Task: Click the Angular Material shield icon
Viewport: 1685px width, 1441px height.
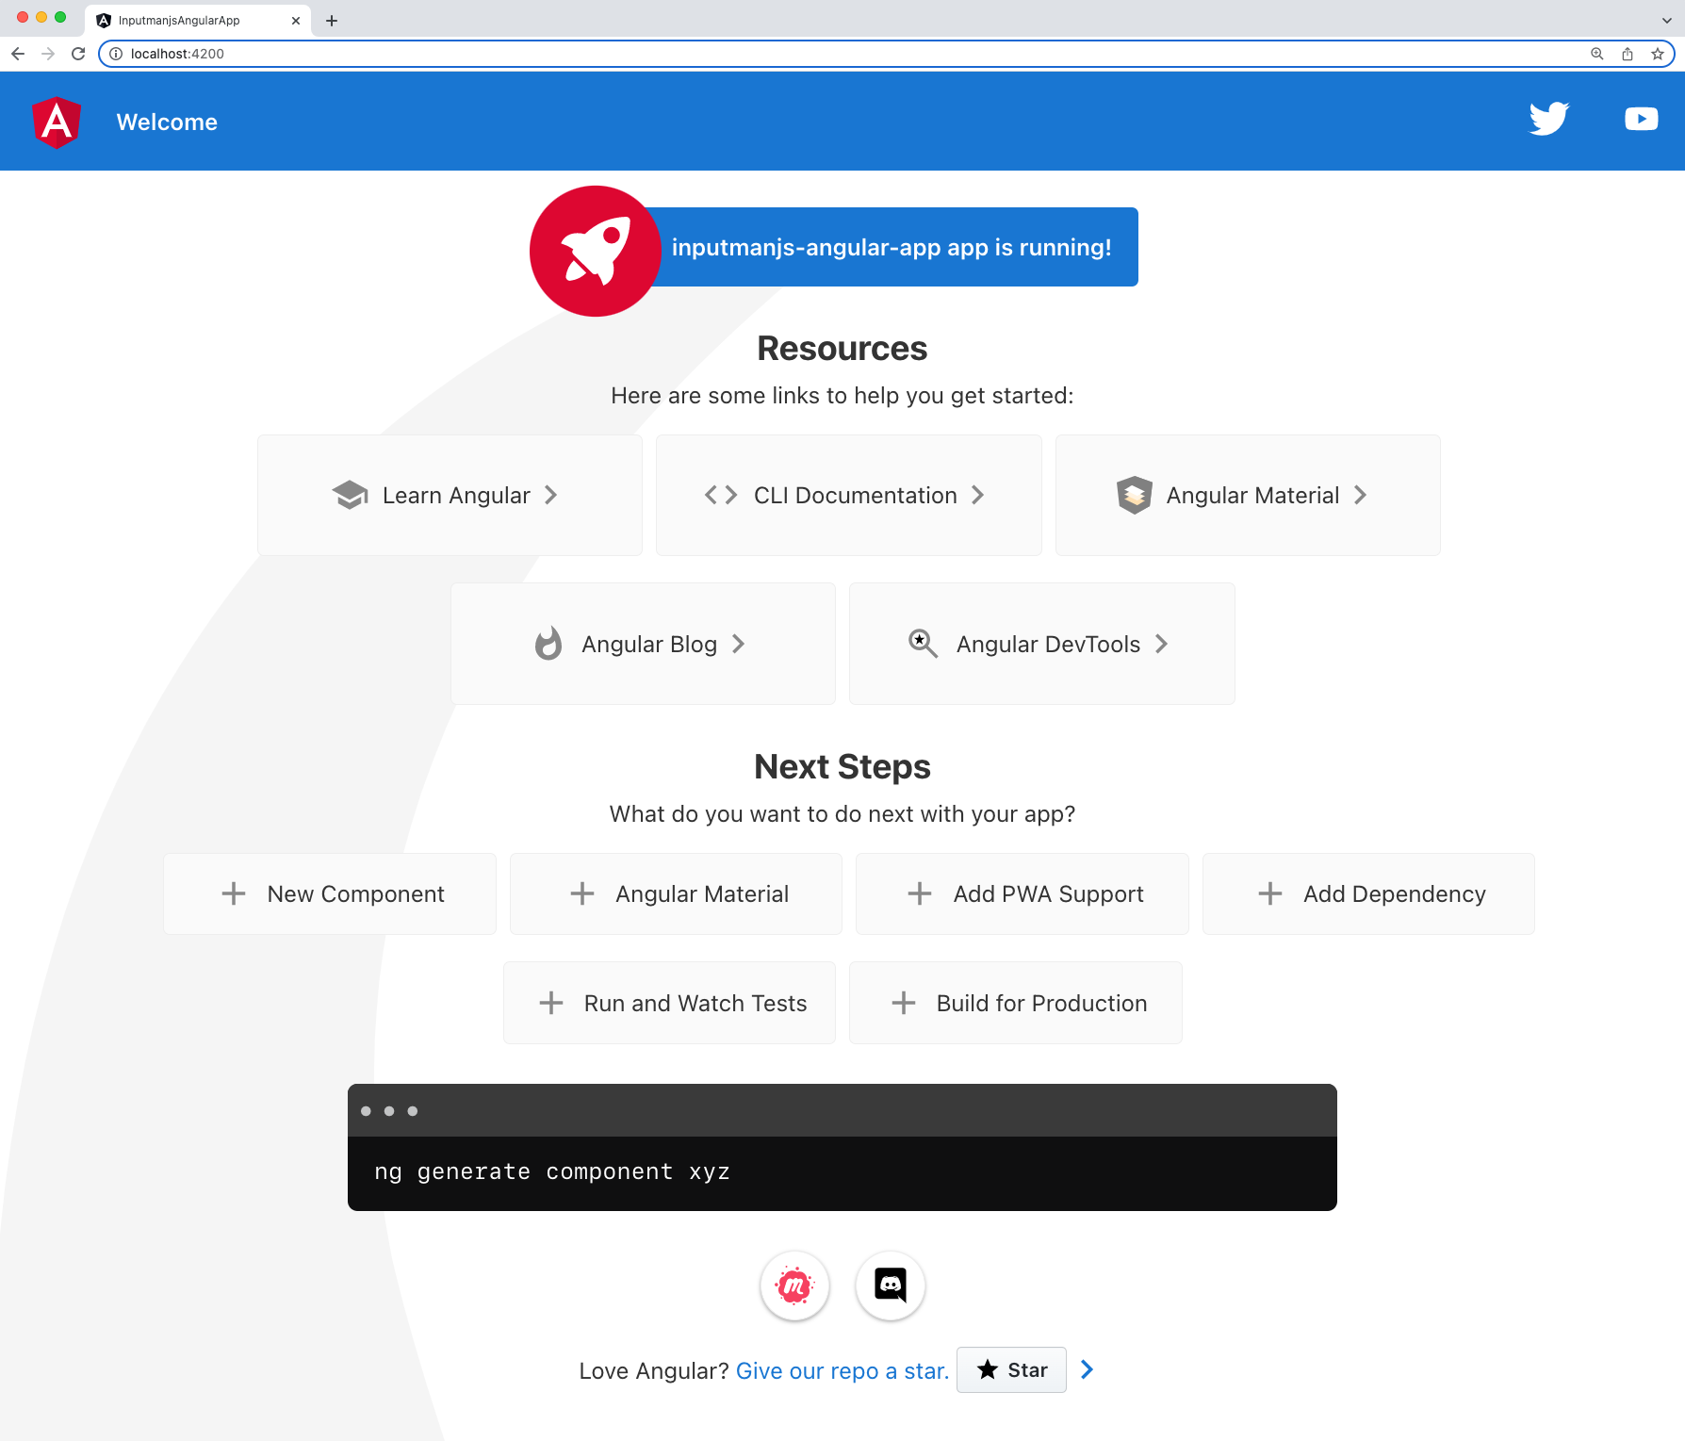Action: [x=1135, y=495]
